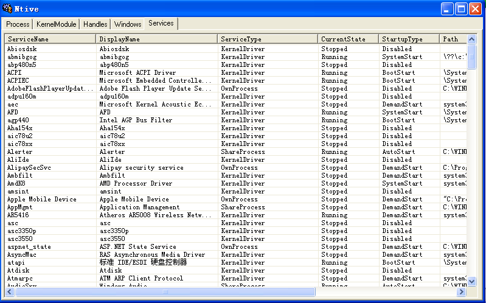Select the AmdK8 service name
This screenshot has width=486, height=303.
click(16, 183)
